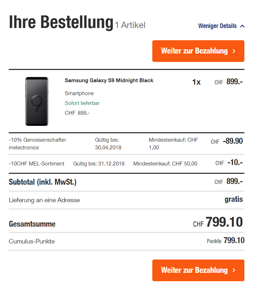This screenshot has height=298, width=264.
Task: Click the Weniger Details link text
Action: pos(217,26)
